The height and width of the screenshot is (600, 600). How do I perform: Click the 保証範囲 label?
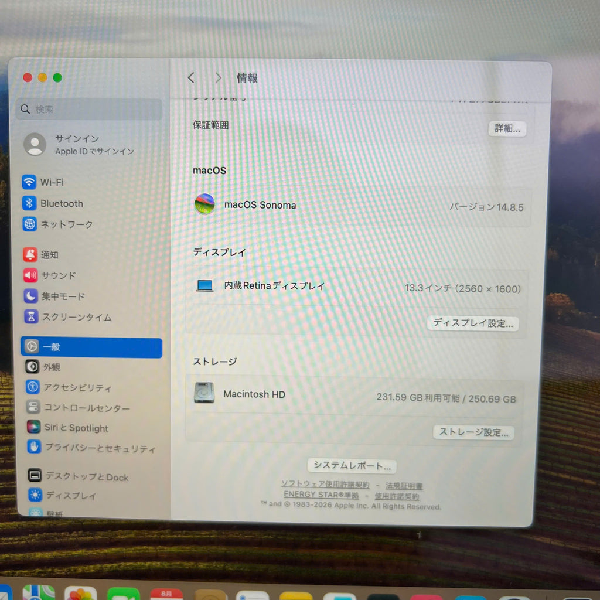click(210, 125)
